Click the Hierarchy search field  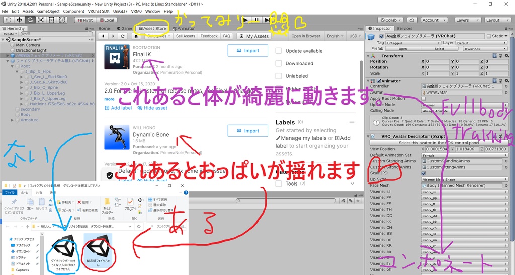[56, 34]
